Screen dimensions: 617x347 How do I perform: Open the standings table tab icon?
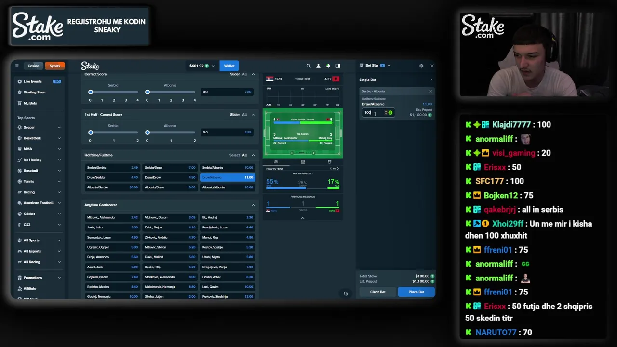[x=303, y=162]
